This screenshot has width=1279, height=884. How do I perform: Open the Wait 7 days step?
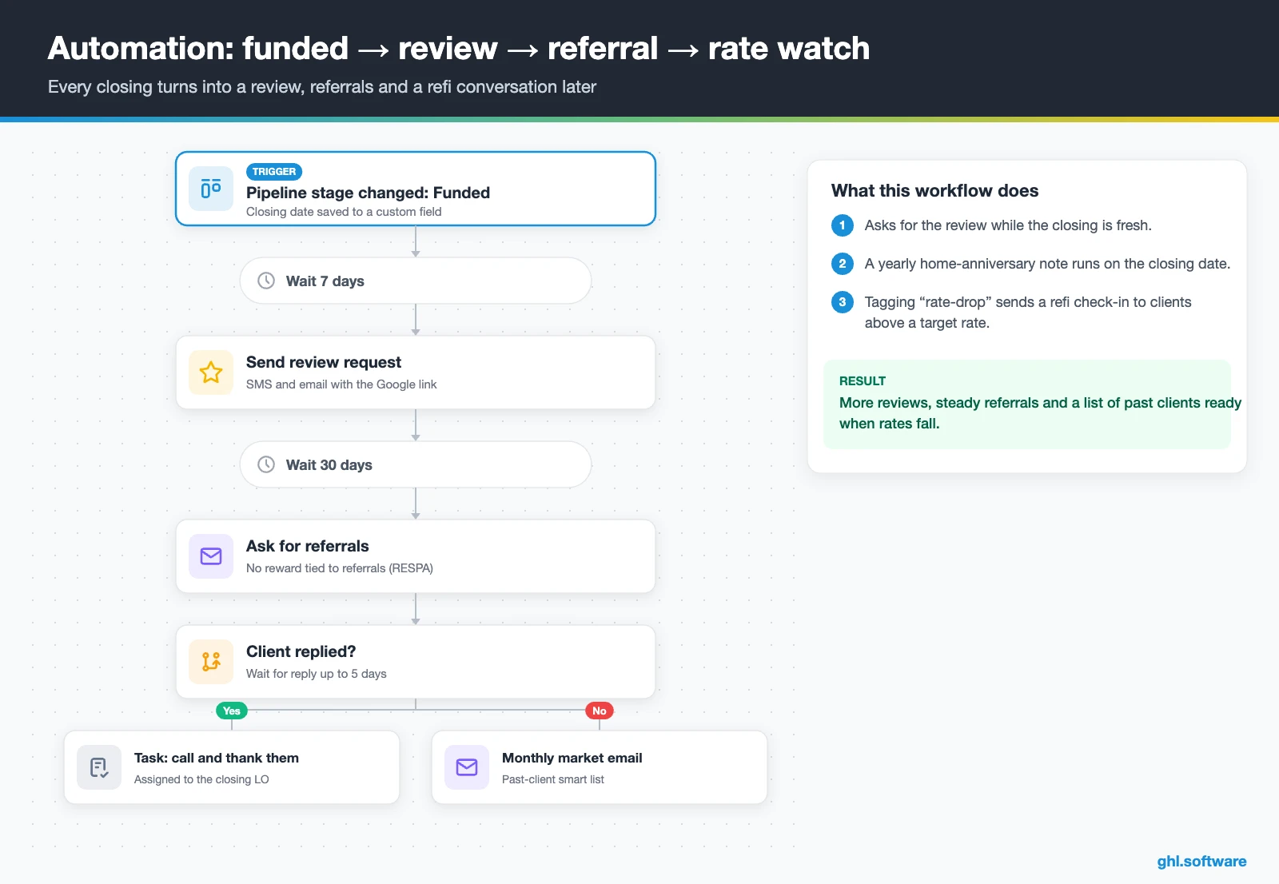click(416, 281)
